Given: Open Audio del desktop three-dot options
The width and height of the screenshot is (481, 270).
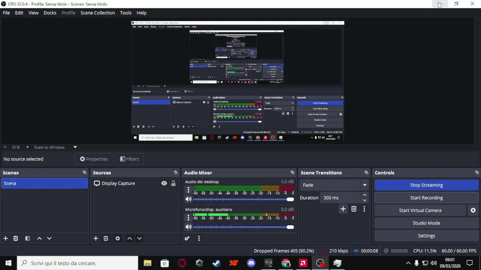Looking at the screenshot, I should tap(188, 190).
